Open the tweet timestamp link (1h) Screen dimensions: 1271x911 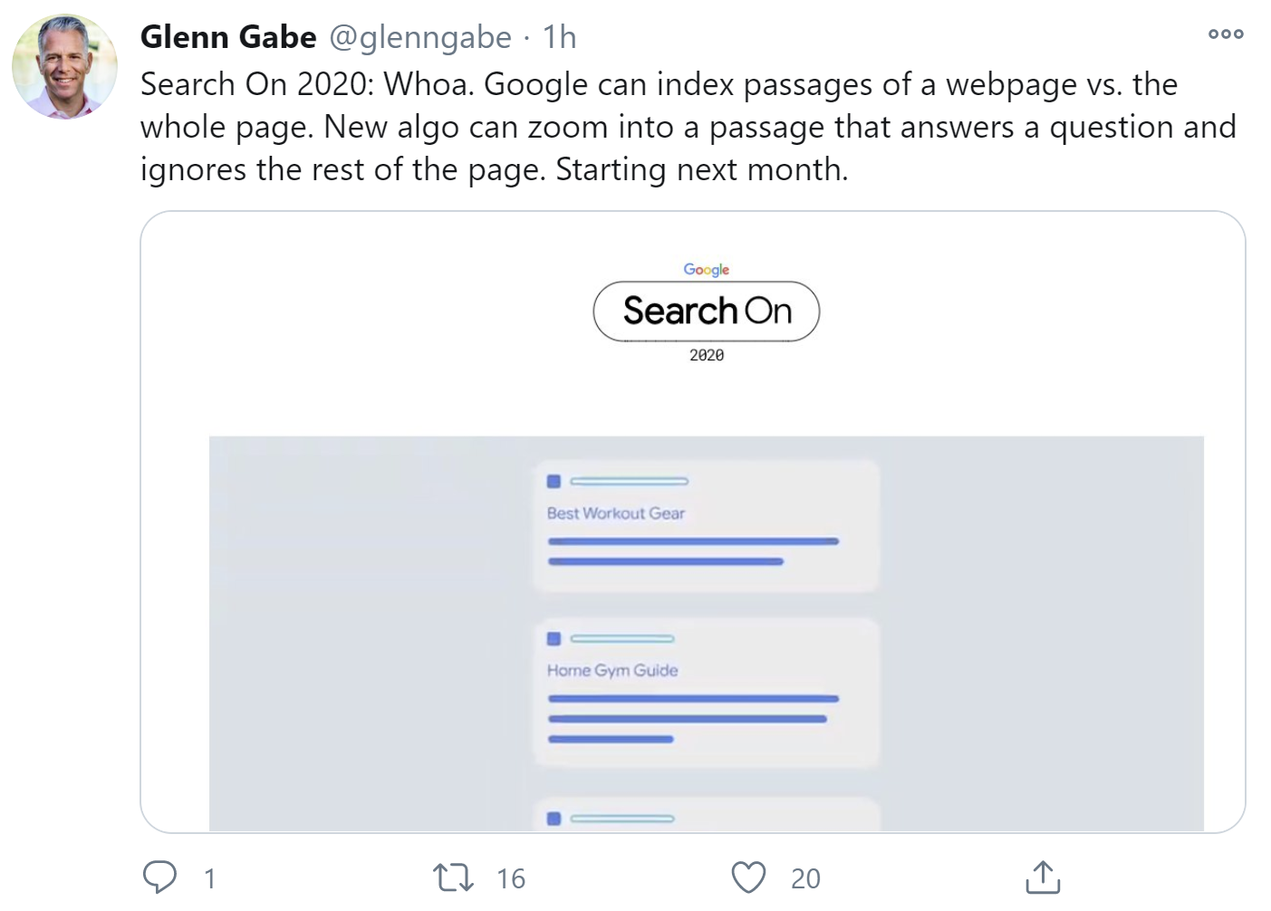pos(558,37)
